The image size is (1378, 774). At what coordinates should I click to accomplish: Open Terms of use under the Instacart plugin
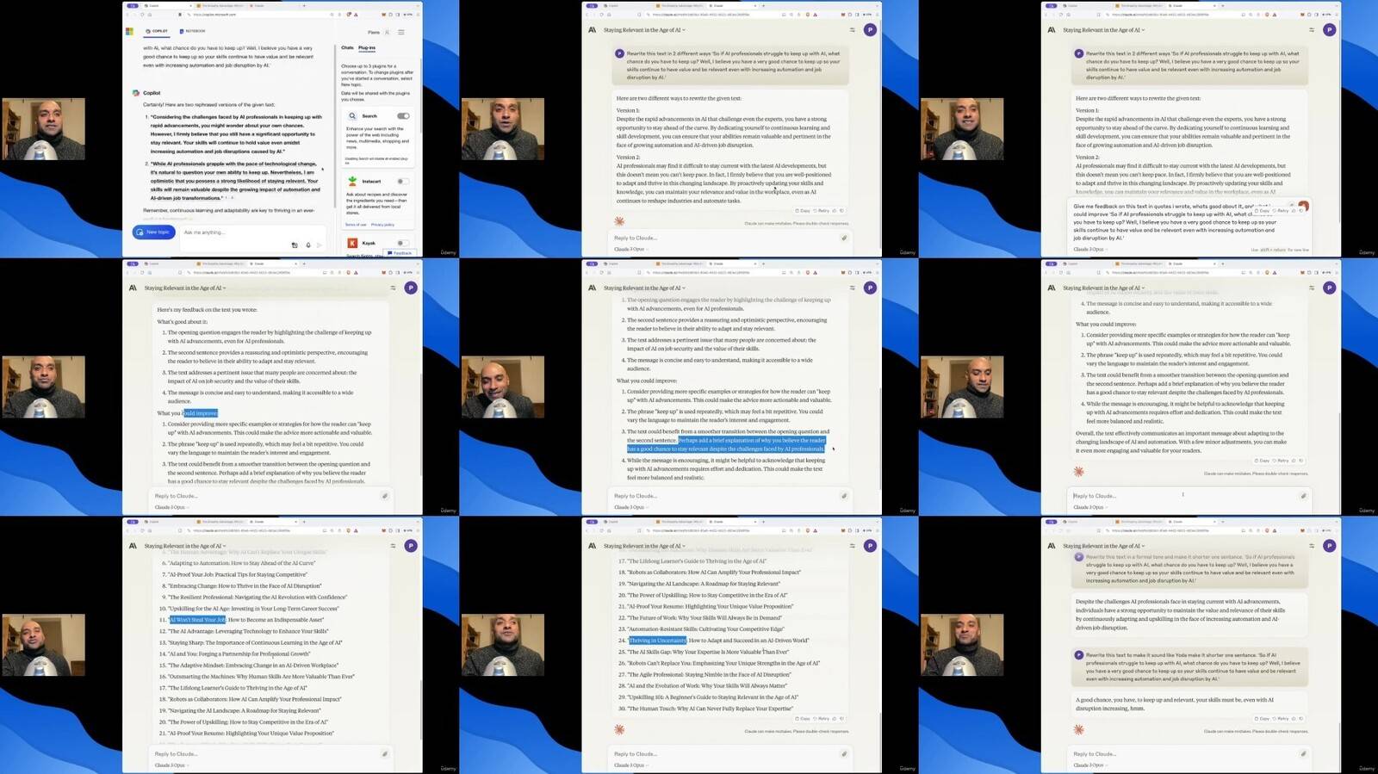click(356, 225)
